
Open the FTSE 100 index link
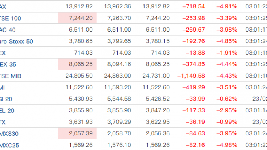pyautogui.click(x=11, y=18)
